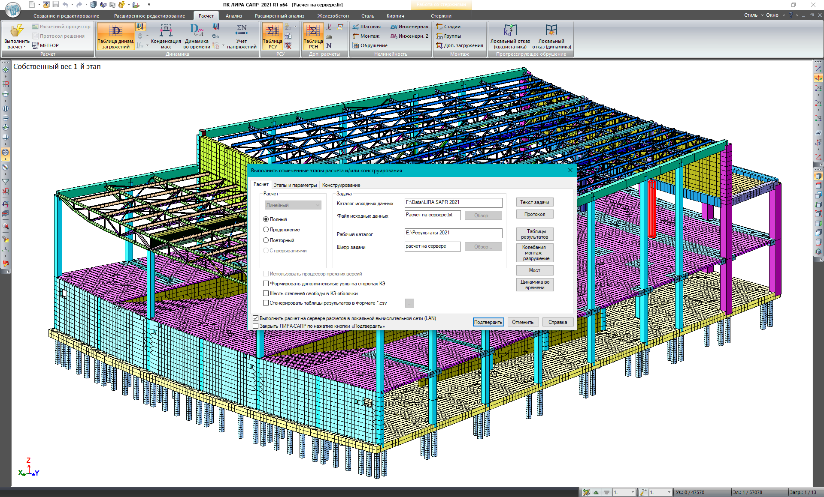
Task: Select the Продолжение radio option
Action: 266,230
